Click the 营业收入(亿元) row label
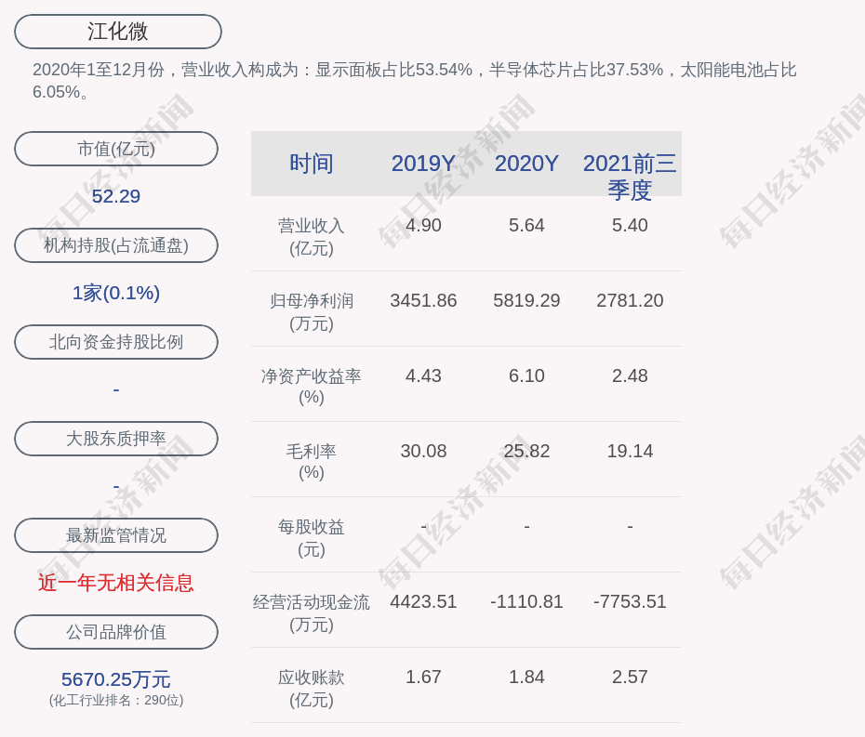865x737 pixels. pyautogui.click(x=312, y=237)
